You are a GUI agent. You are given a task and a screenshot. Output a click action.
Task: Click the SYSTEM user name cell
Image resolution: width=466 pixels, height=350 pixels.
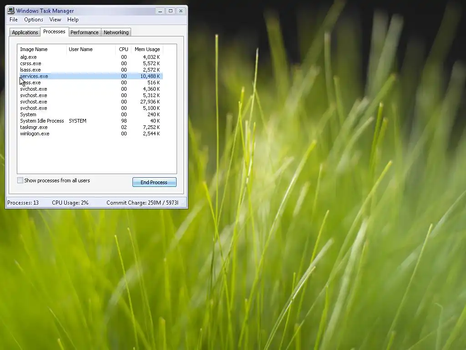pyautogui.click(x=77, y=121)
